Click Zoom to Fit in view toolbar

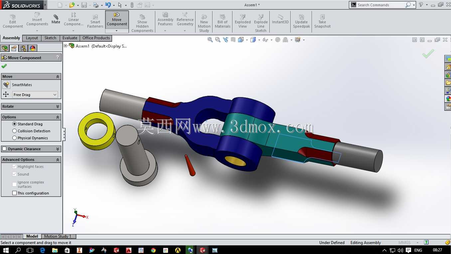pyautogui.click(x=210, y=40)
